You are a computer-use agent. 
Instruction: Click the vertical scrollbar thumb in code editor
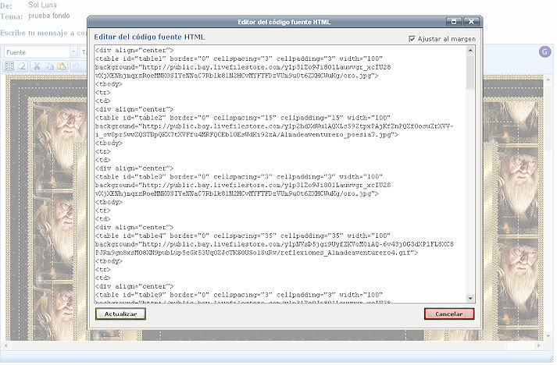point(471,73)
